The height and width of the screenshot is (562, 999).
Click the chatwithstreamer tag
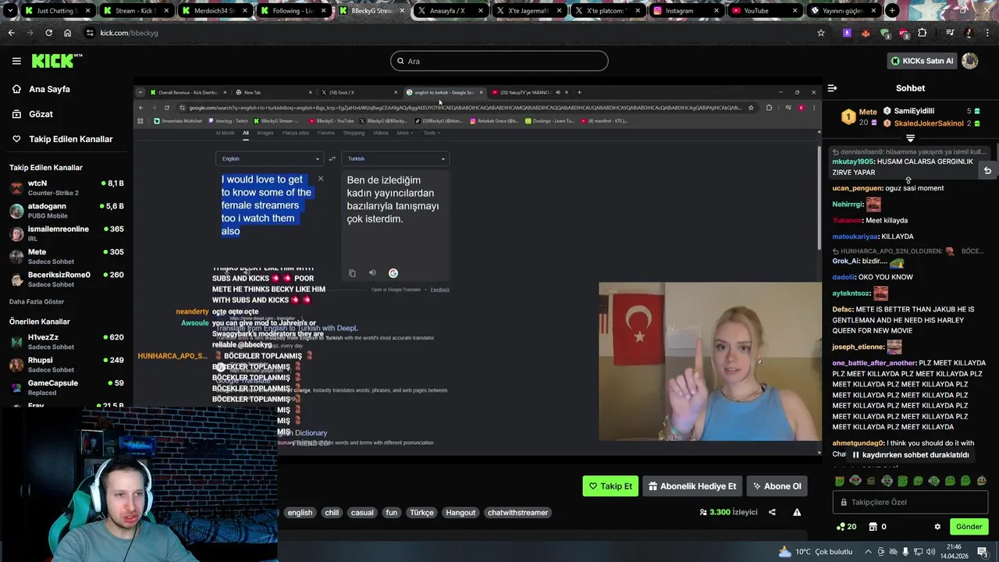517,513
